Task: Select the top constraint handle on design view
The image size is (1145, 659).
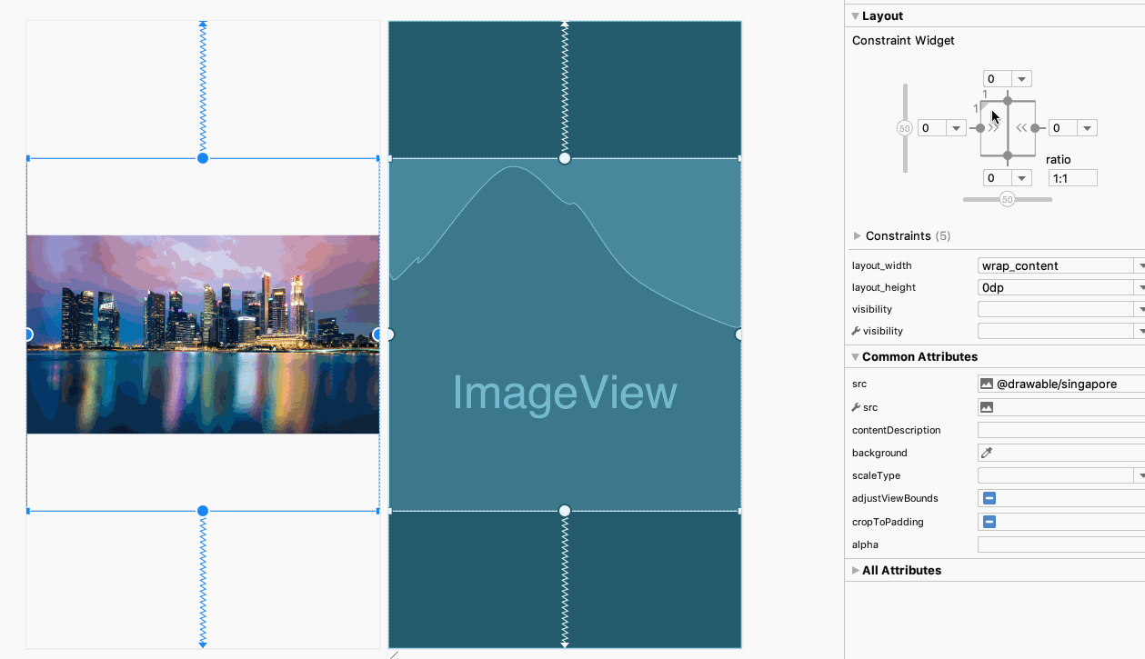Action: point(203,158)
